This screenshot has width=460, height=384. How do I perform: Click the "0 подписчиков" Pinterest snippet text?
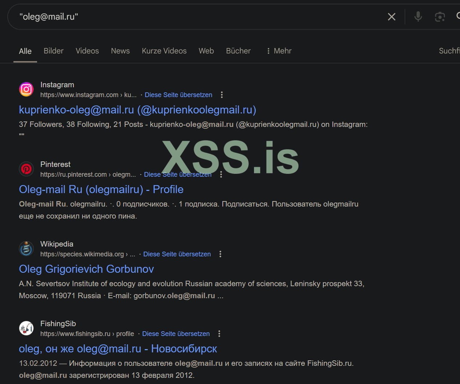pyautogui.click(x=143, y=204)
